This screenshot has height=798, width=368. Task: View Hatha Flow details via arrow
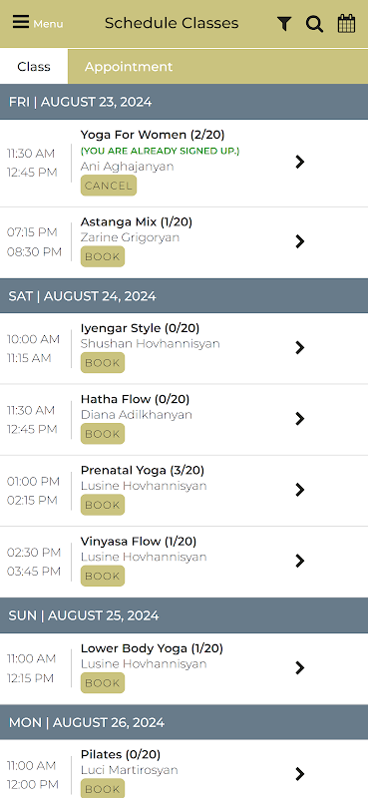(300, 418)
